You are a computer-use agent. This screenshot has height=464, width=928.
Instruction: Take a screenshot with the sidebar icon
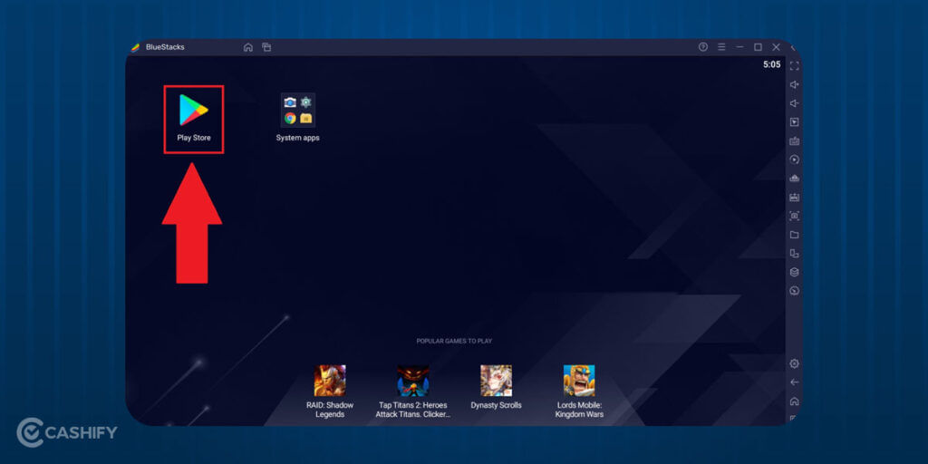794,216
